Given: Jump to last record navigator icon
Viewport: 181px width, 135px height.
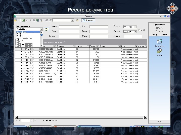Looking at the screenshot, I should click(47, 120).
